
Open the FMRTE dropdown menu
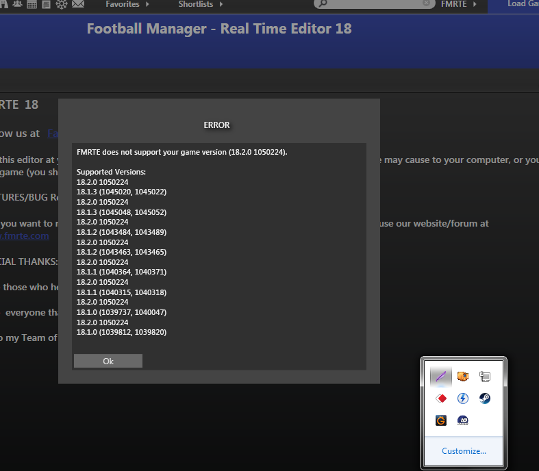click(459, 5)
